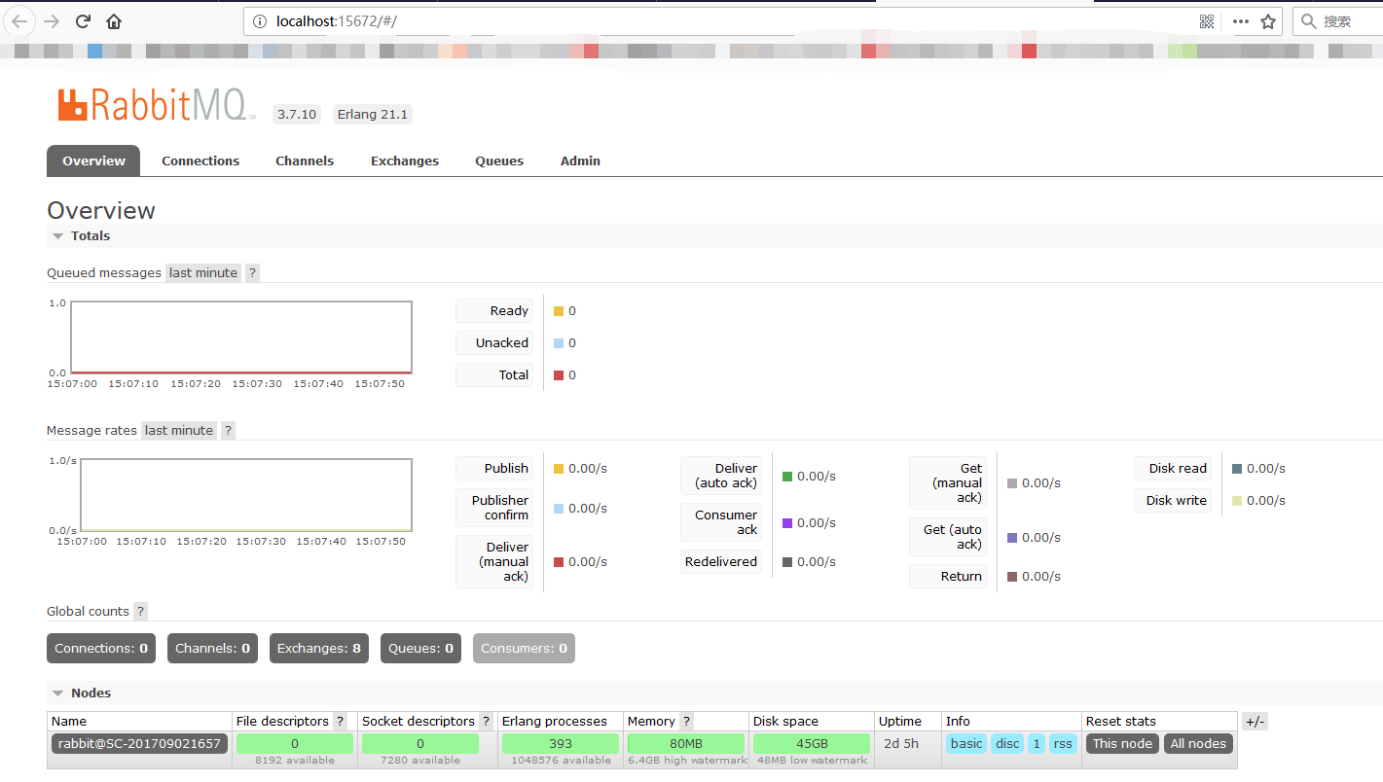The height and width of the screenshot is (782, 1383).
Task: Change Queued messages last minute range
Action: point(203,273)
